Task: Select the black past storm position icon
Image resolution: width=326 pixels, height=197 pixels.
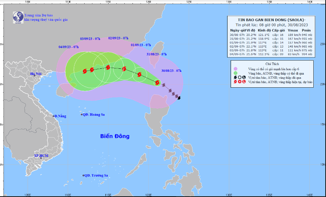Action: click(x=179, y=98)
